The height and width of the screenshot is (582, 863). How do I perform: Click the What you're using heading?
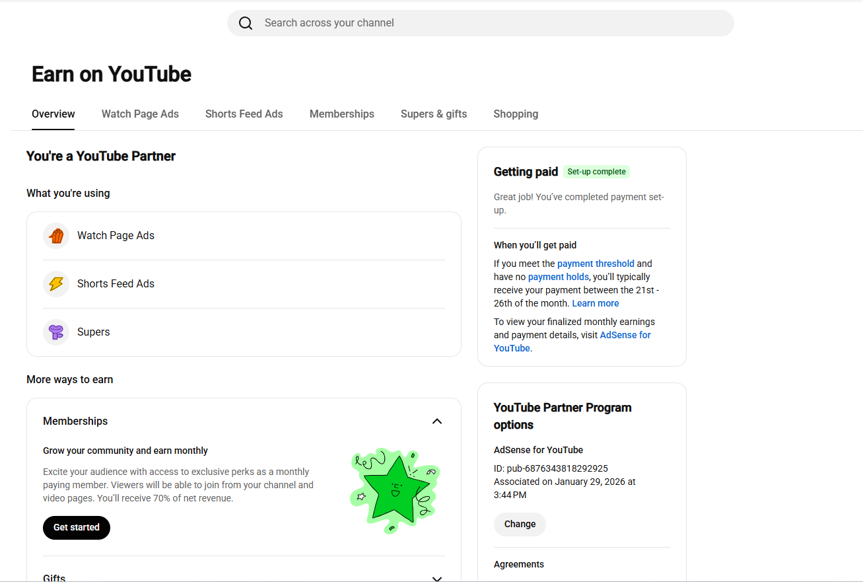[68, 194]
